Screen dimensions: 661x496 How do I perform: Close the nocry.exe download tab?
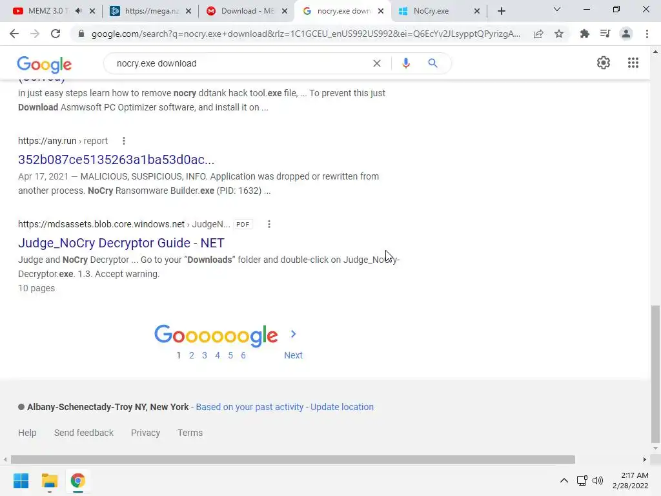pyautogui.click(x=381, y=11)
